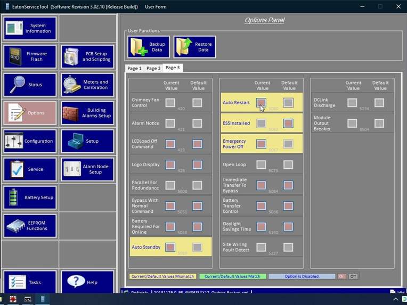
Task: Select the Options sidebar button
Action: (x=30, y=113)
